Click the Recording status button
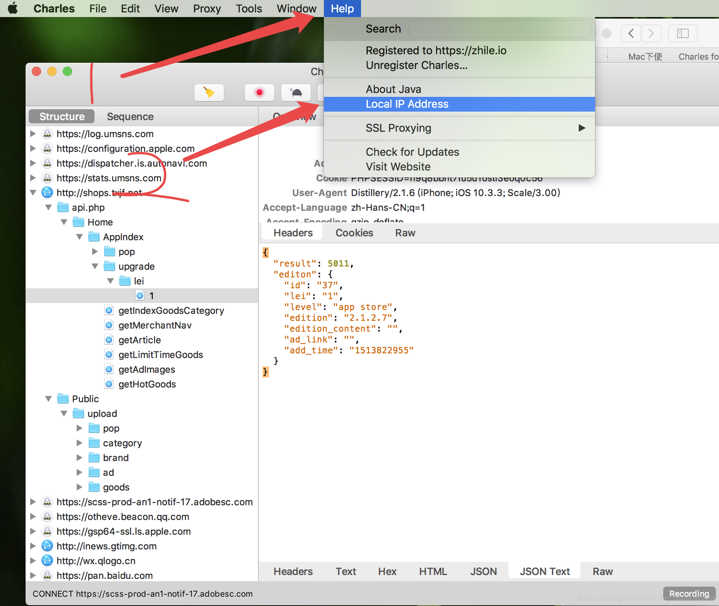 coord(689,594)
